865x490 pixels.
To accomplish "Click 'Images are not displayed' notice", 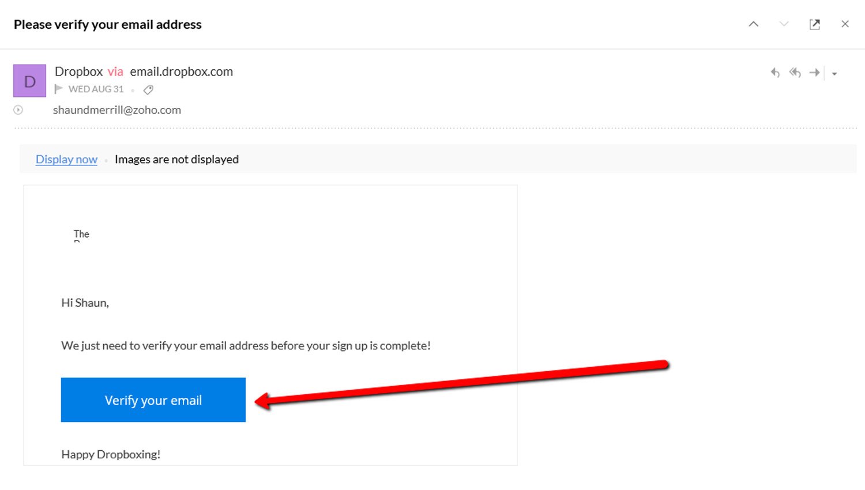I will pyautogui.click(x=176, y=159).
